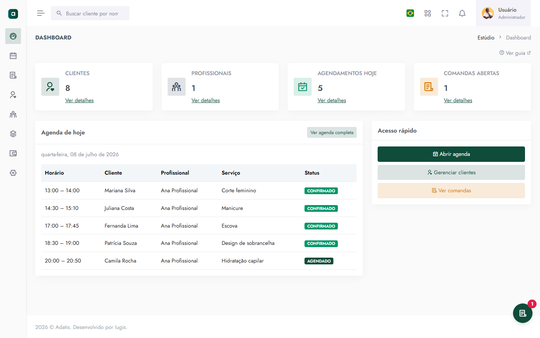Image resolution: width=540 pixels, height=338 pixels.
Task: Click the Adatis logo icon
Action: pos(13,14)
